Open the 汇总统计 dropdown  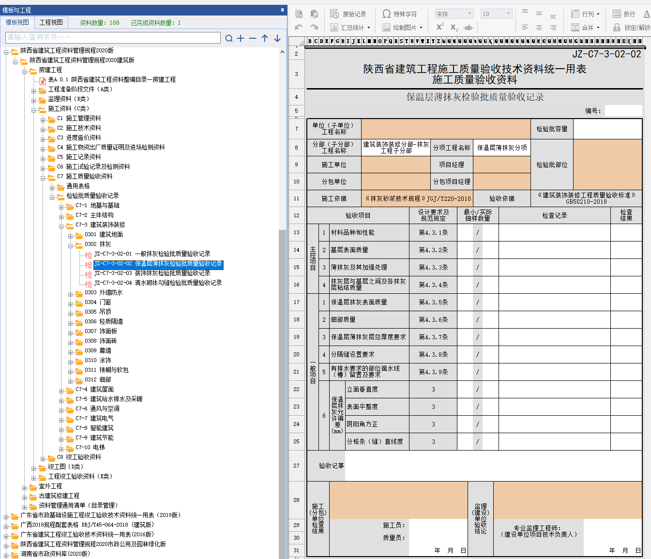click(x=350, y=28)
